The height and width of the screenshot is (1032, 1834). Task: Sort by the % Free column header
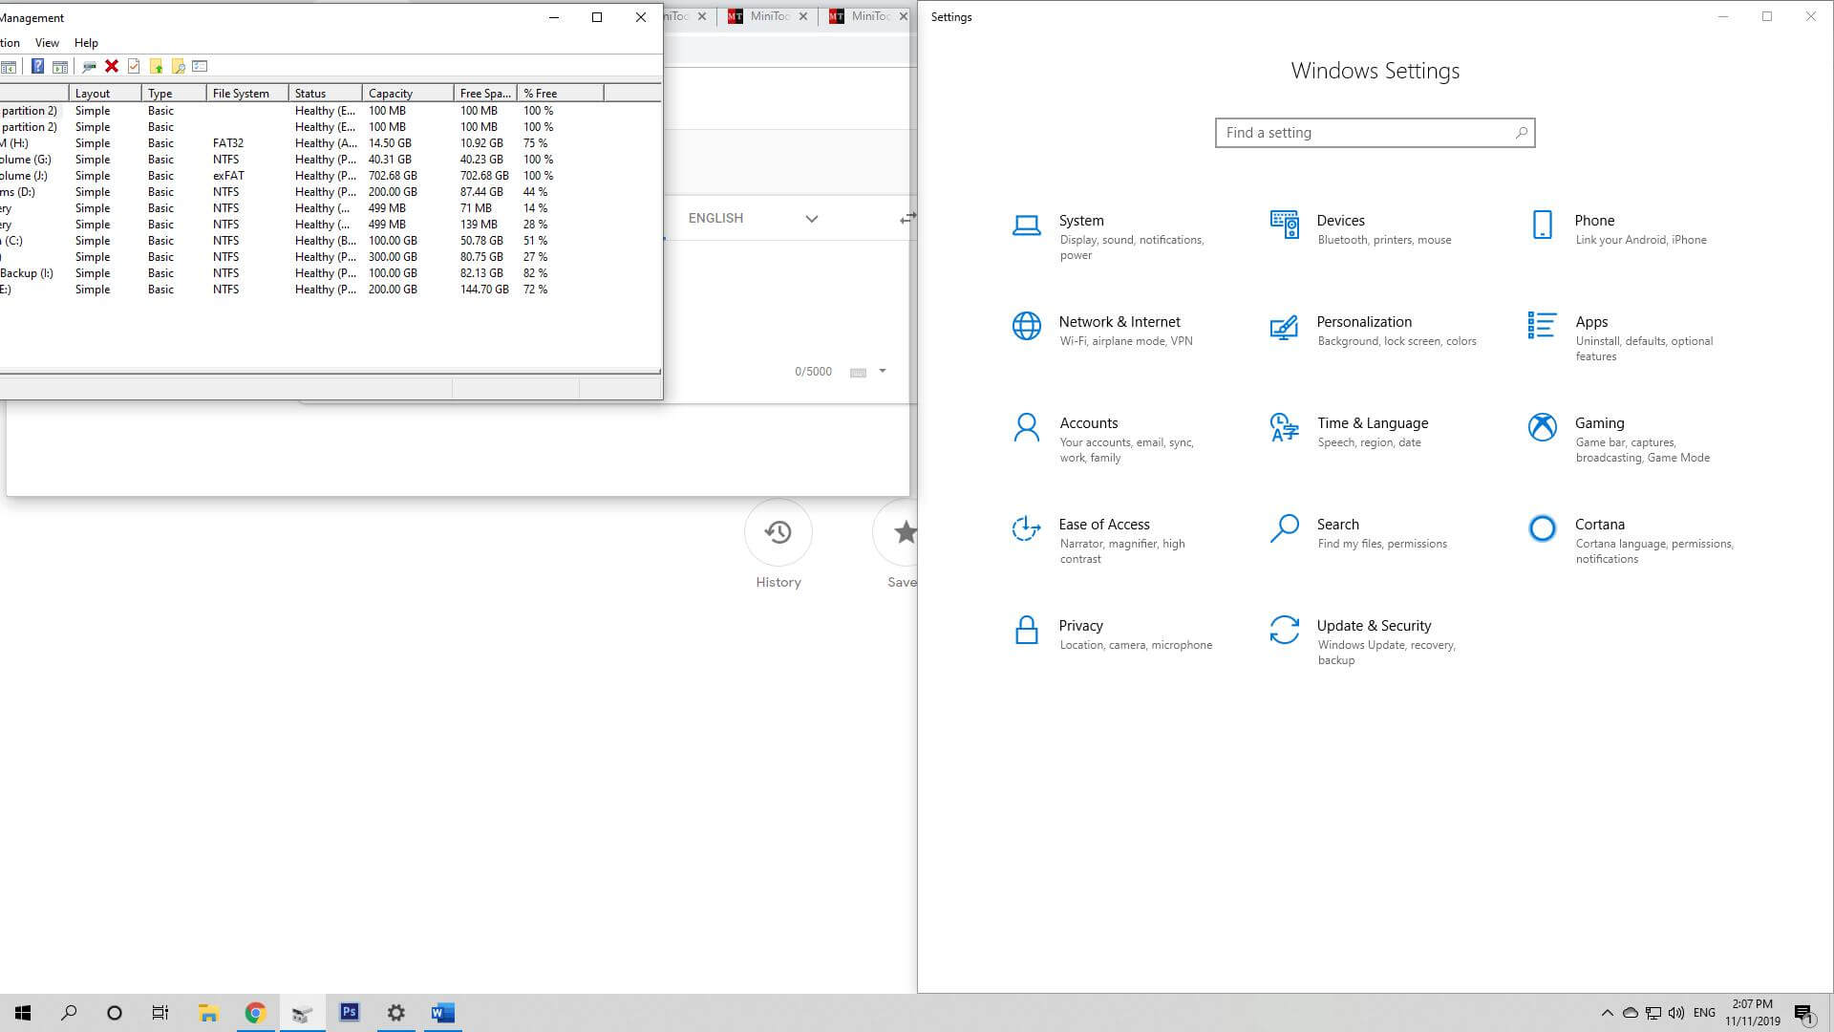coord(560,93)
